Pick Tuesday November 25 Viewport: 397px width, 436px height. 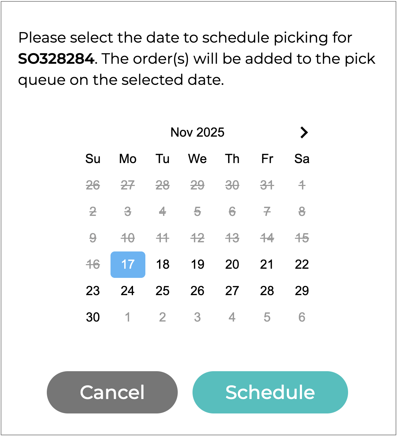tap(163, 291)
